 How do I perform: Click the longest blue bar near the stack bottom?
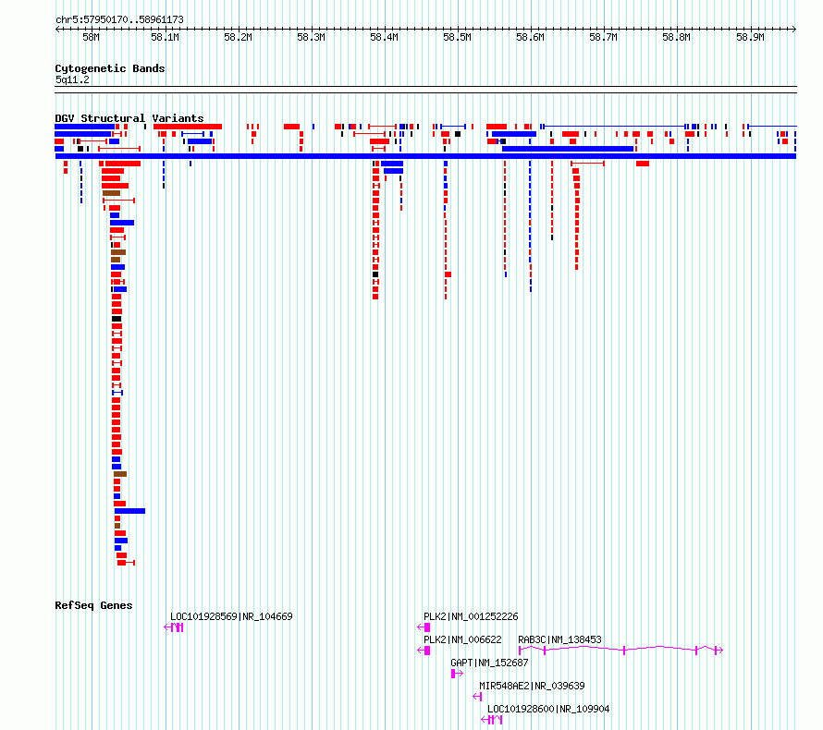tap(129, 511)
